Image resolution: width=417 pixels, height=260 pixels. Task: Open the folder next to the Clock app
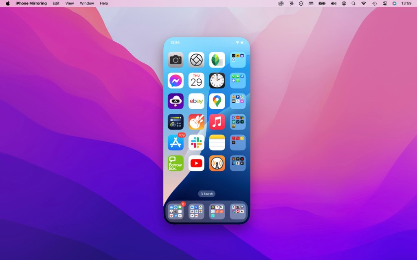click(x=238, y=80)
